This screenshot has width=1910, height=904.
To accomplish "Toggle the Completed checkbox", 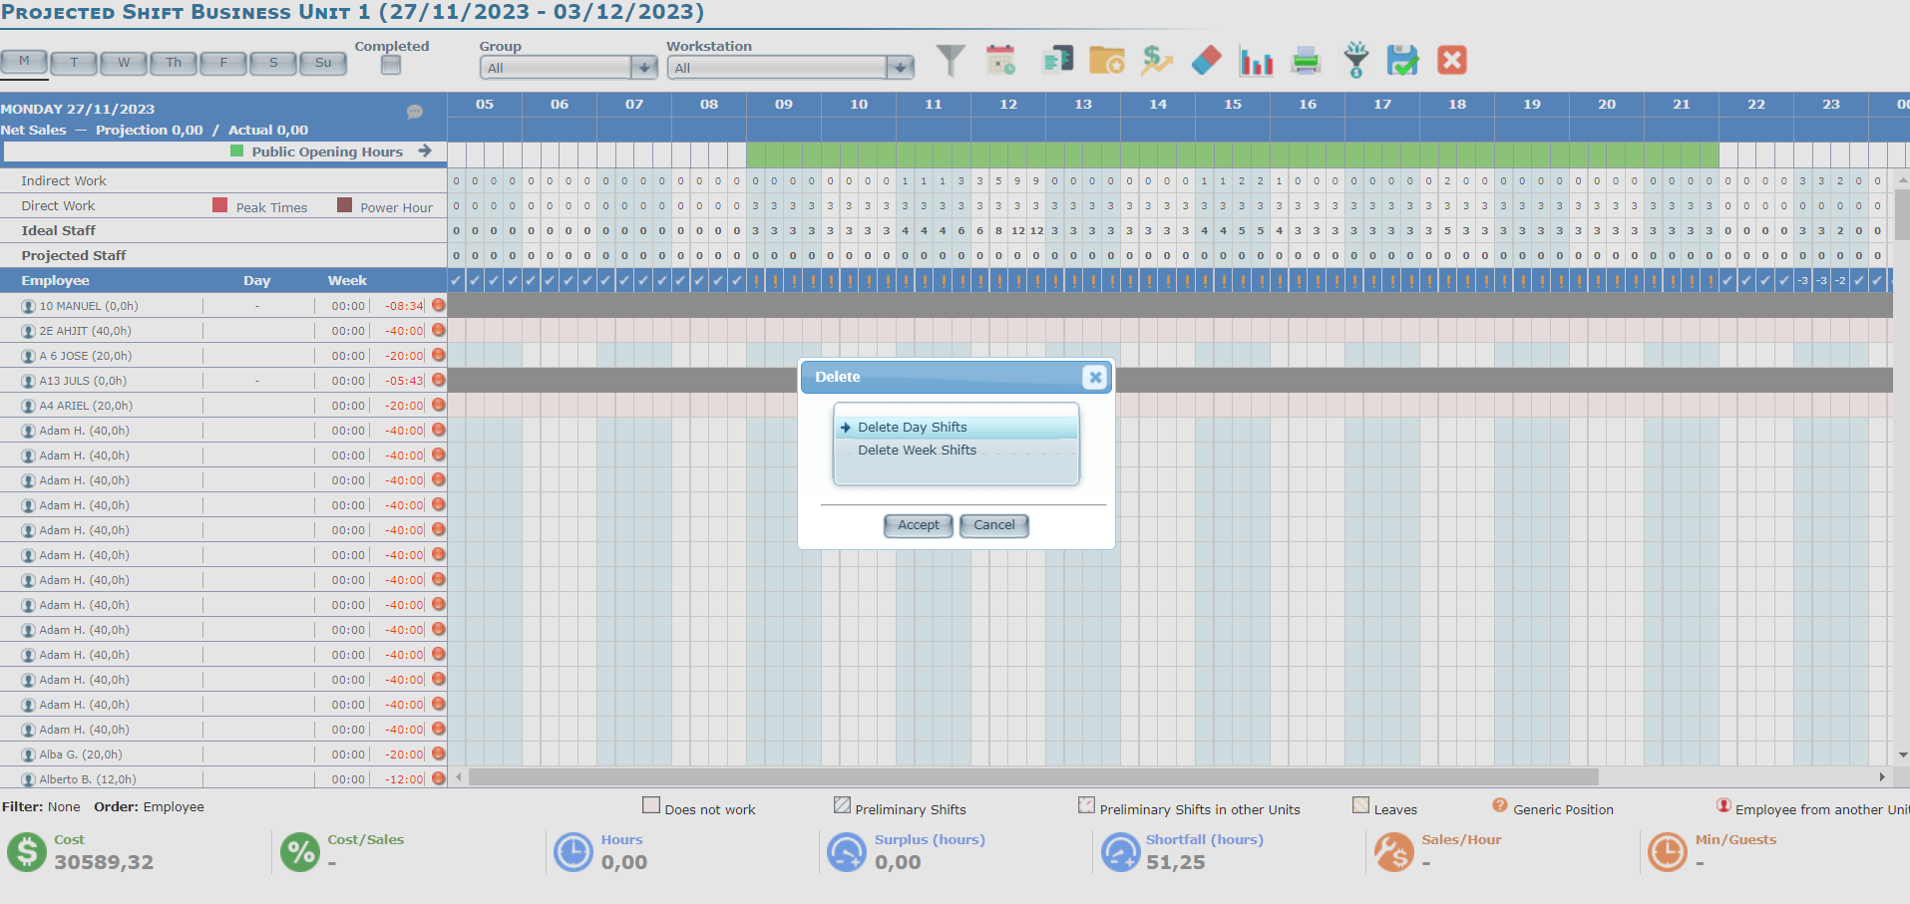I will [x=391, y=65].
